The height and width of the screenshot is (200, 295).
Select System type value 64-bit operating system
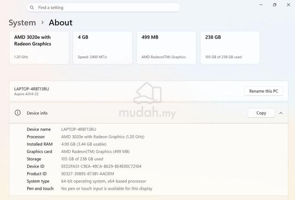coord(103,181)
